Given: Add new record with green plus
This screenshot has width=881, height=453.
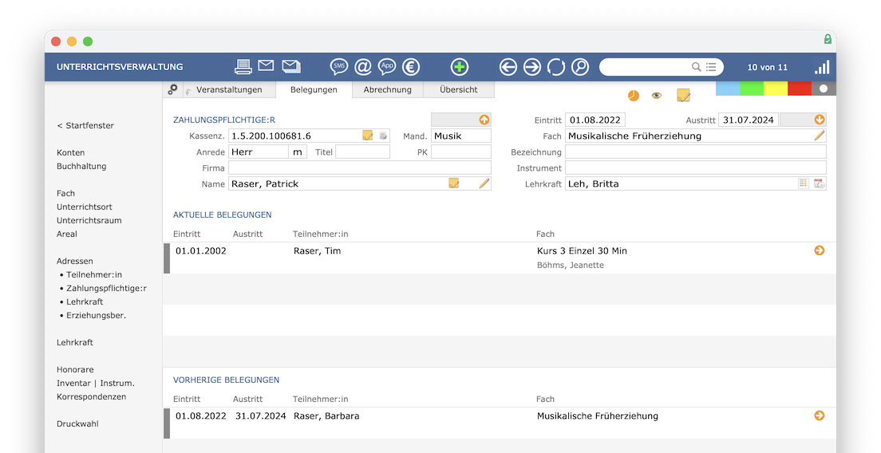Looking at the screenshot, I should click(460, 67).
